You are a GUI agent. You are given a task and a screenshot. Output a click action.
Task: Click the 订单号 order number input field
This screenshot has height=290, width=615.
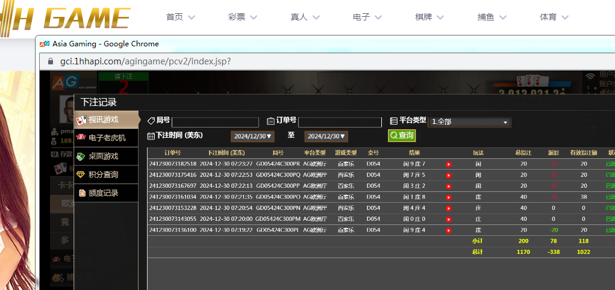point(340,122)
